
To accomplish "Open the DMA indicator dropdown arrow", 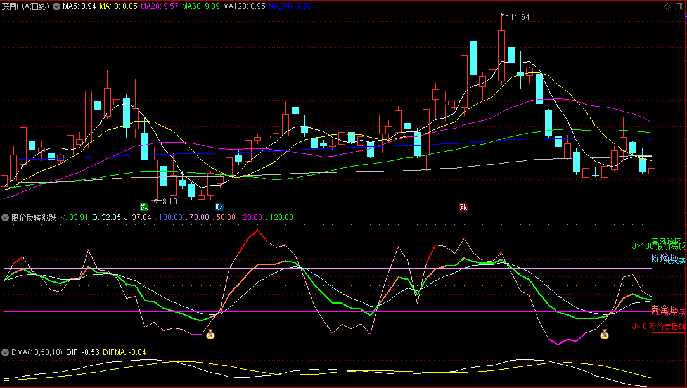I will point(5,352).
